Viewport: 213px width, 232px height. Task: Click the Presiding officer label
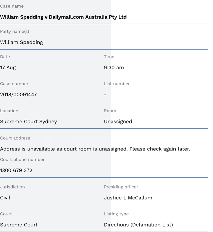[x=121, y=187]
